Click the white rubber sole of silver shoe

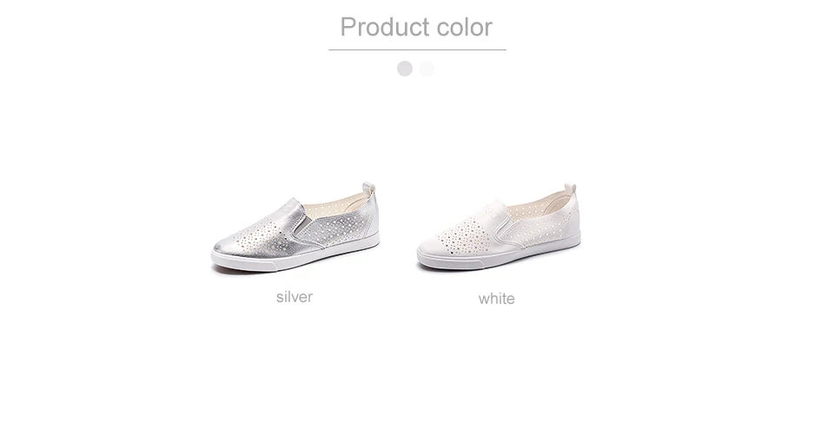pos(295,258)
